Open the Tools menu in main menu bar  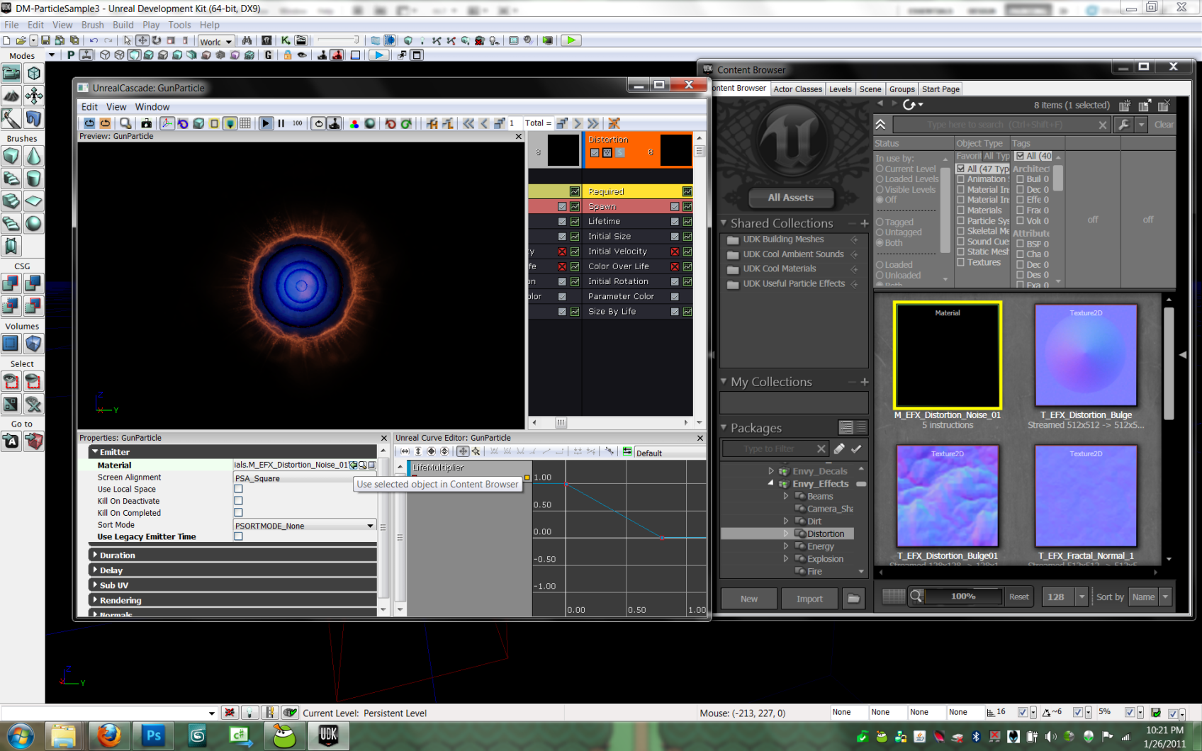pos(179,25)
